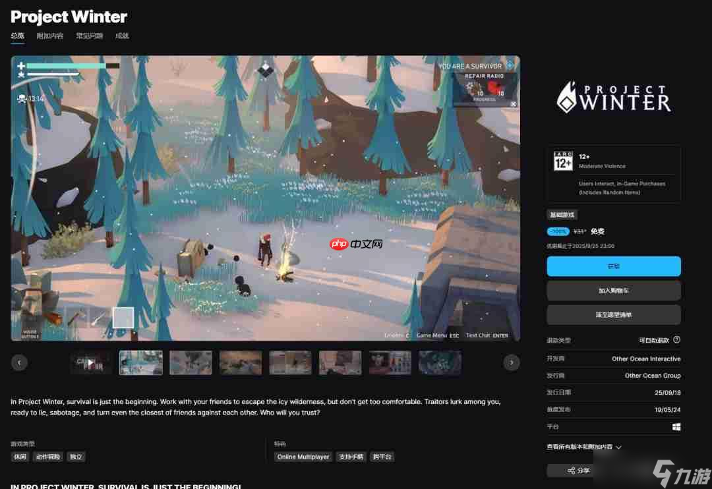Play the trailer video thumbnail

[x=91, y=362]
